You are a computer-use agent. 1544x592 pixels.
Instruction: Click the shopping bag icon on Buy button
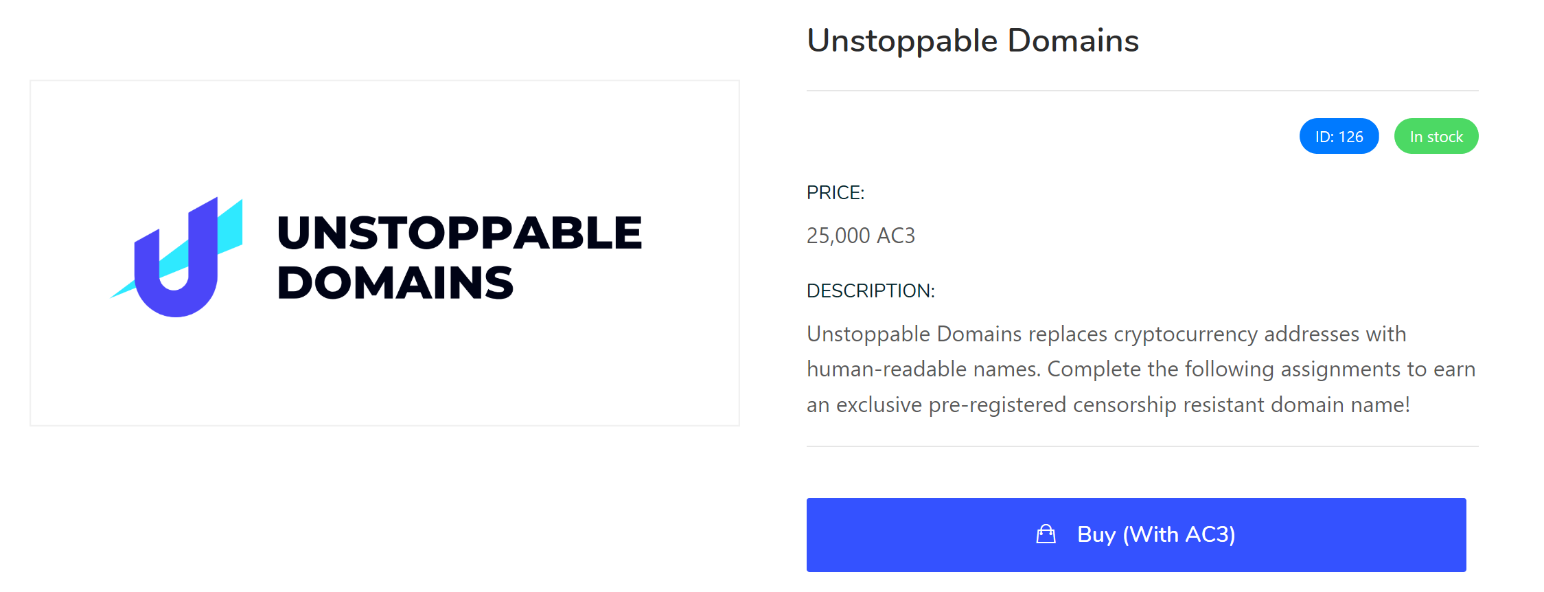[x=1046, y=534]
